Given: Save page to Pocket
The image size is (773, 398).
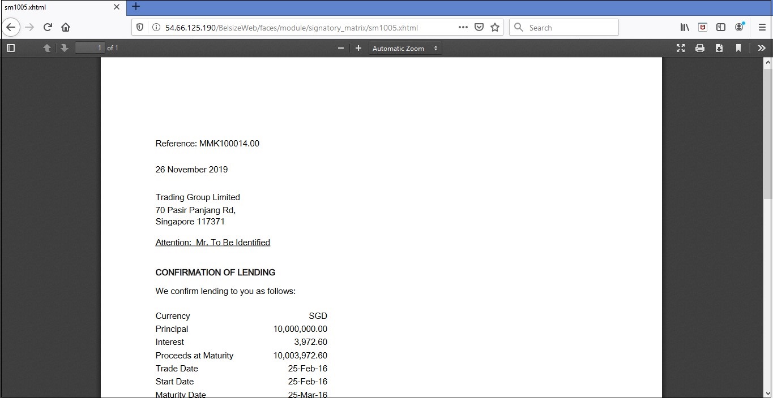Looking at the screenshot, I should (x=479, y=27).
